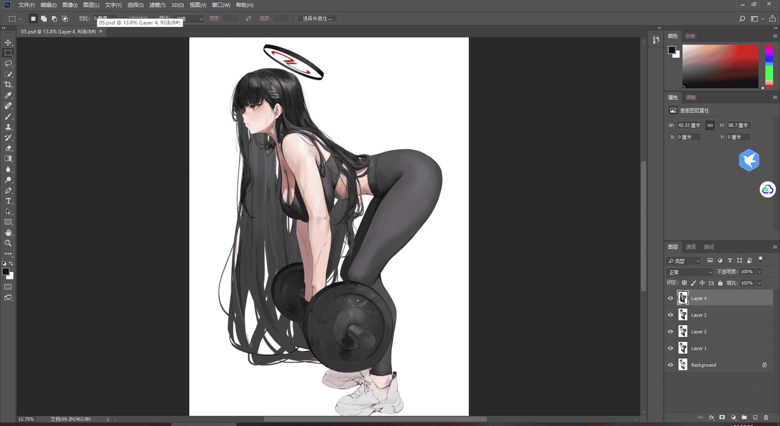Select the Pen tool

[8, 190]
